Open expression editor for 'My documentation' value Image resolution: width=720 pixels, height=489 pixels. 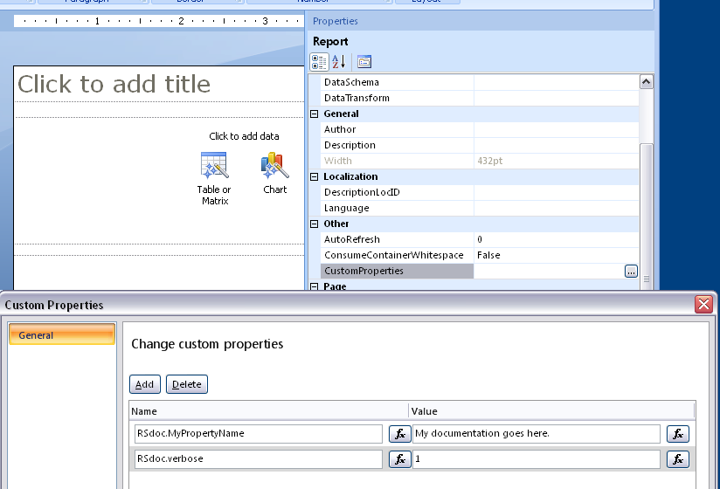677,434
